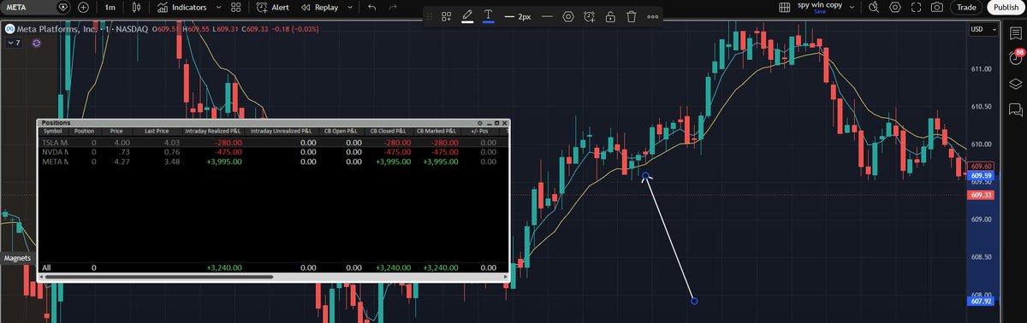This screenshot has width=1027, height=323.
Task: Open the 1m timeframe selector
Action: tap(110, 7)
